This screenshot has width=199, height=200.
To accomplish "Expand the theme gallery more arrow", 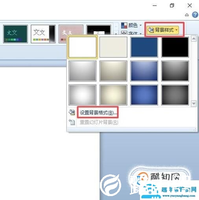I will pos(116,34).
